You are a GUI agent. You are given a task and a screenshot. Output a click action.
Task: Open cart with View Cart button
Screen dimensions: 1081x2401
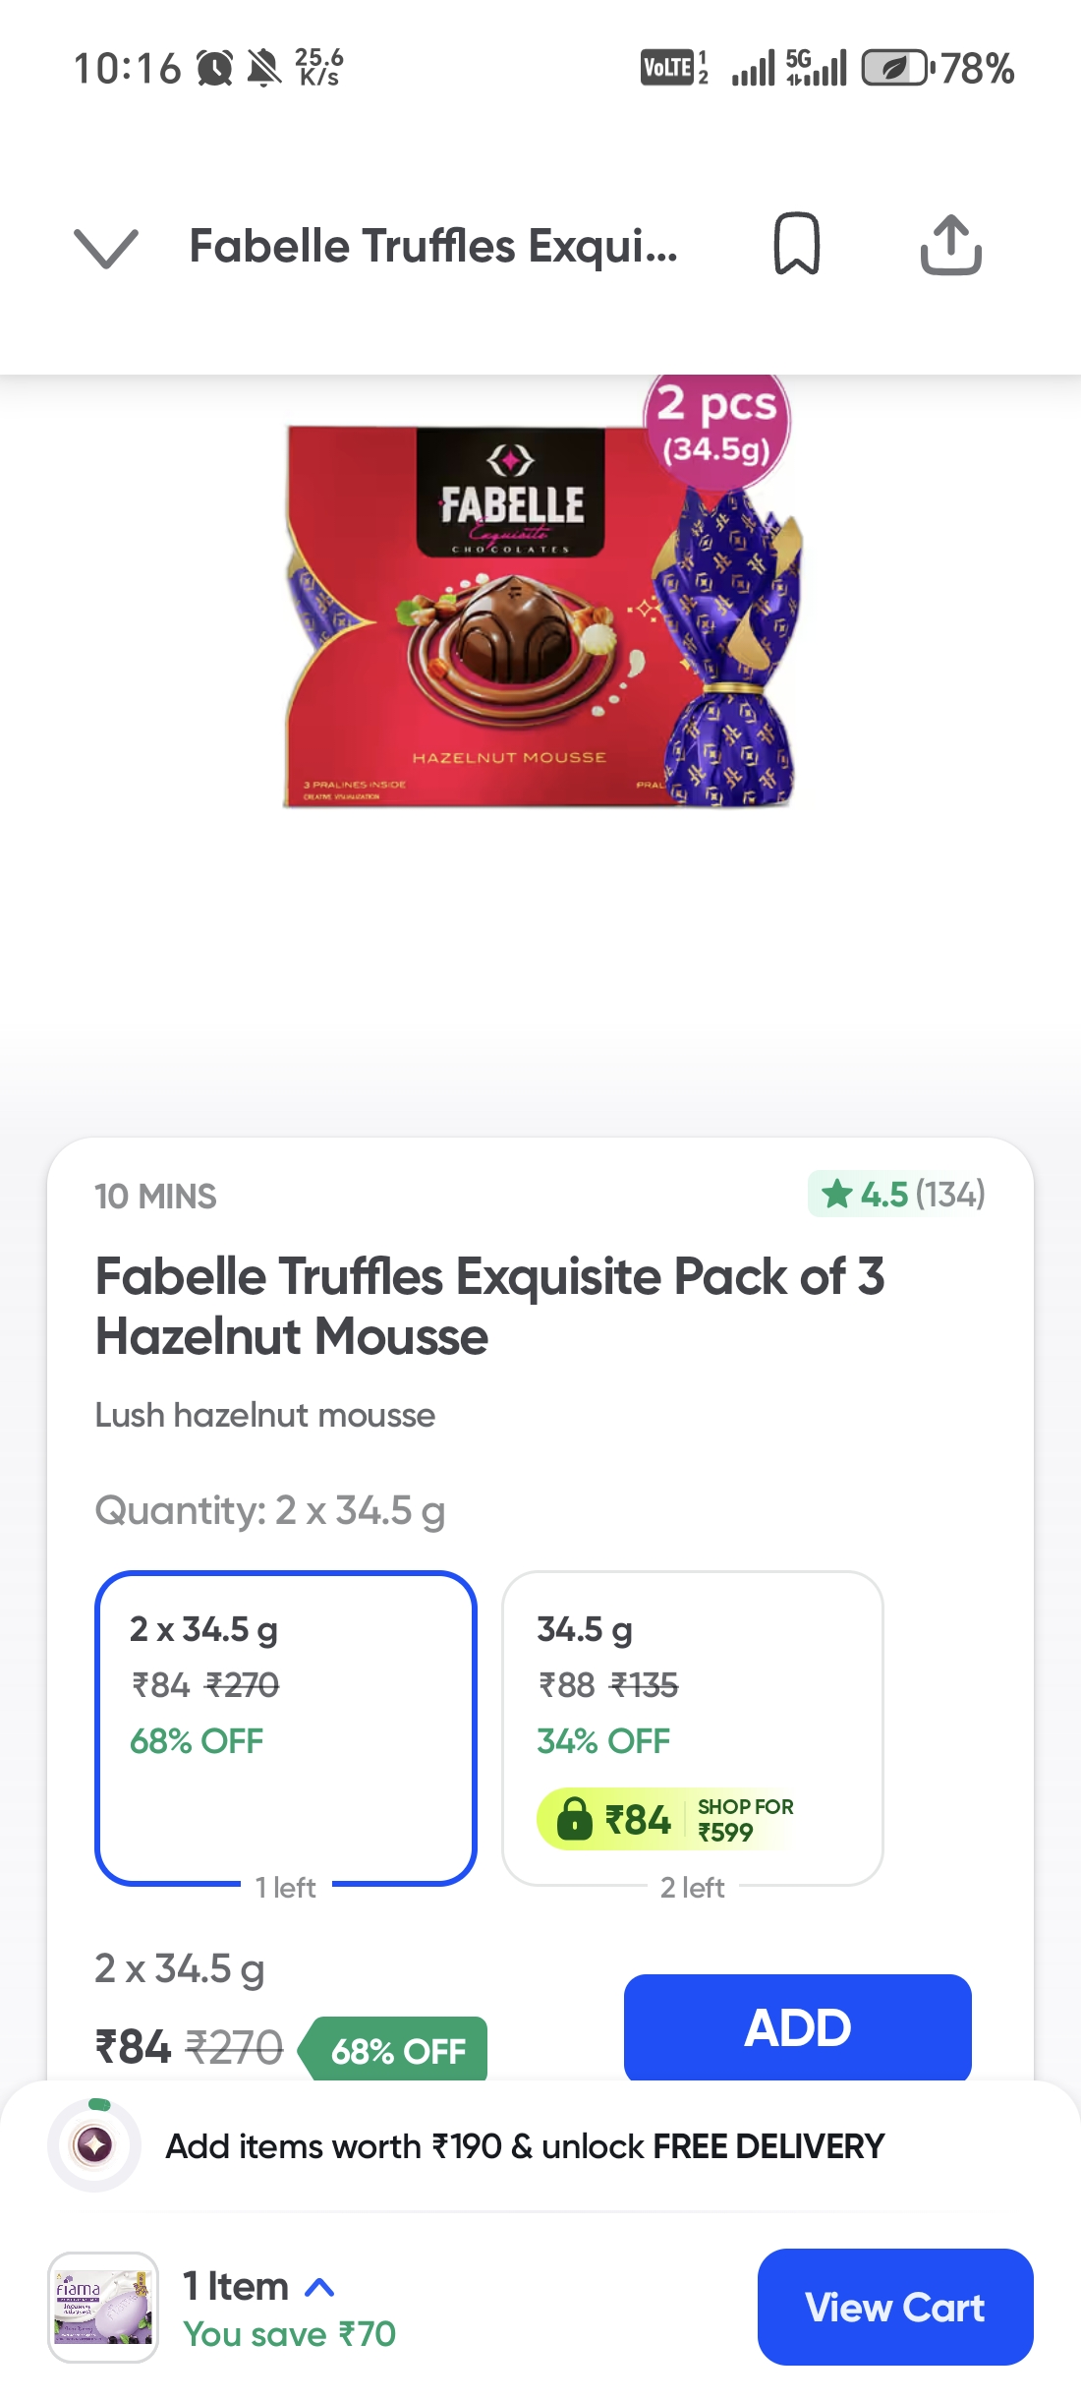coord(894,2307)
